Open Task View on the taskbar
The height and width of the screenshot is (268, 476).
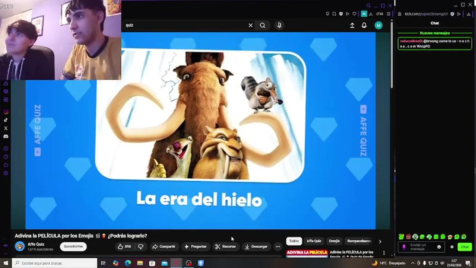pos(103,263)
